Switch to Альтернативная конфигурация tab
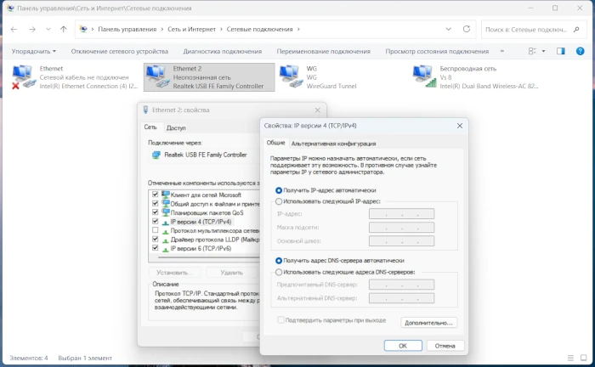The height and width of the screenshot is (367, 595). 333,144
